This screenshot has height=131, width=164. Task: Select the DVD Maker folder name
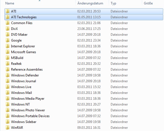click(x=19, y=35)
